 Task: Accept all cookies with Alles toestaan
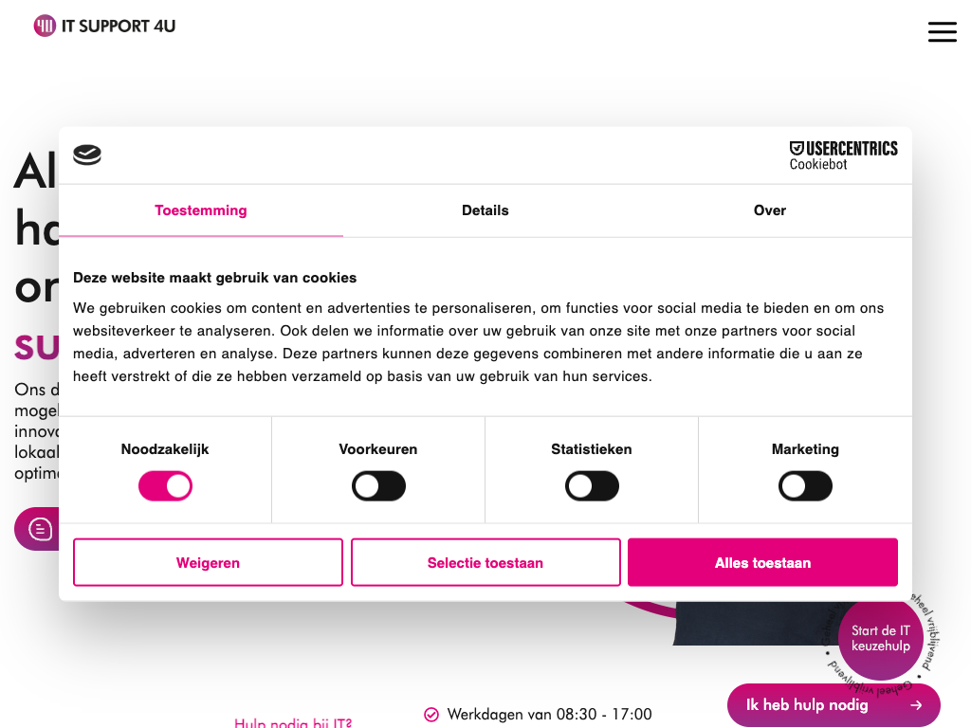coord(763,562)
